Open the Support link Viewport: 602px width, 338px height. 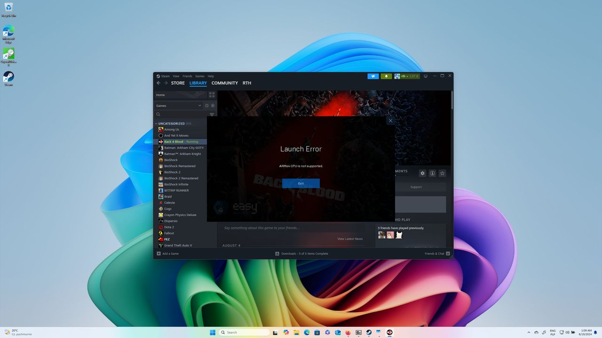[416, 187]
